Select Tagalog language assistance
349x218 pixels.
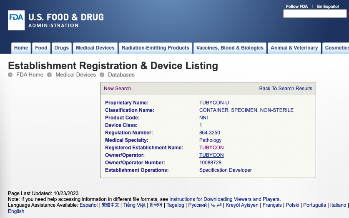coord(176,205)
